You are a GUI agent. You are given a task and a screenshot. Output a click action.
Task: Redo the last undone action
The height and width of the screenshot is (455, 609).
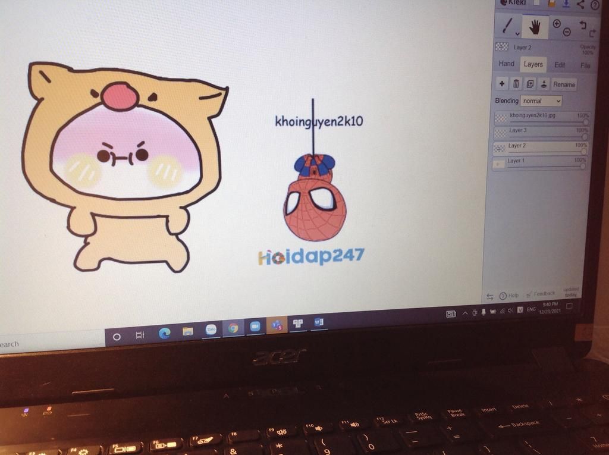tap(593, 33)
